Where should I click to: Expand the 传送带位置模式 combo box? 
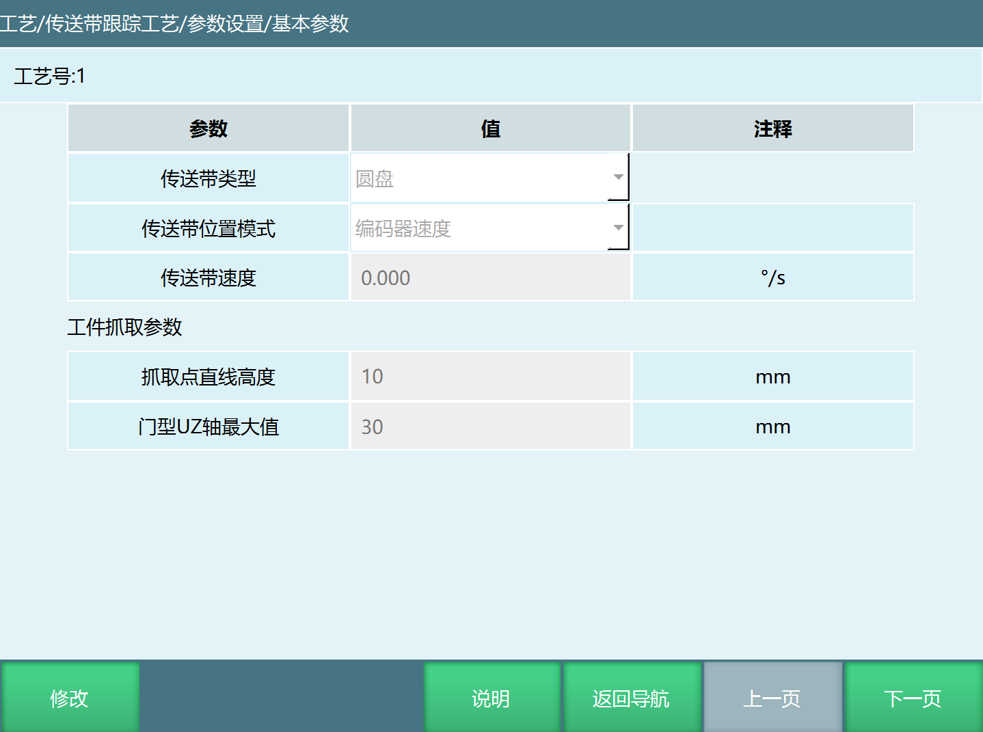489,228
